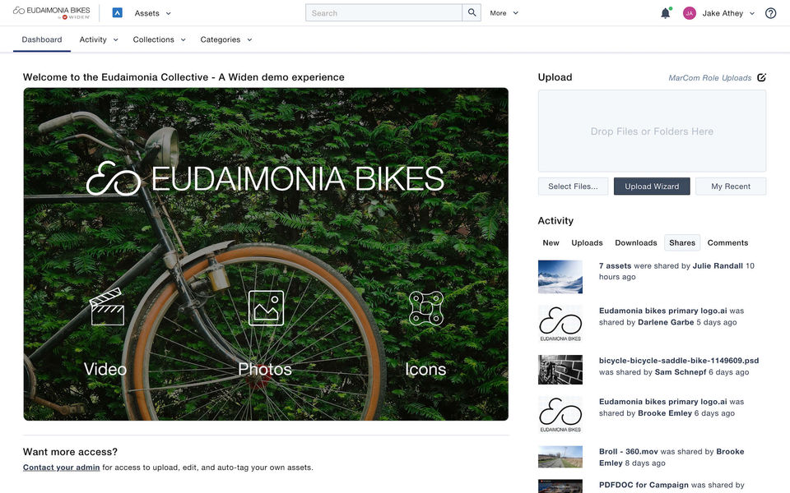This screenshot has width=790, height=493.
Task: Switch to the Downloads activity tab
Action: pyautogui.click(x=636, y=242)
